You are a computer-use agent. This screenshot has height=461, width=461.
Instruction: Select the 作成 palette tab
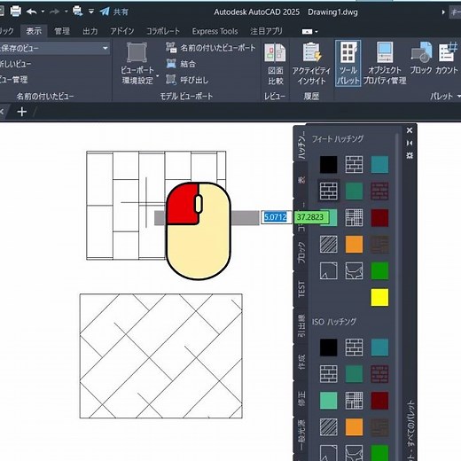(x=301, y=363)
